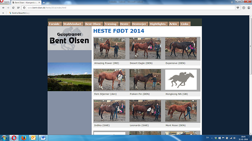
Task: Click the Frøken Fin (DEN) caption
Action: point(140,94)
